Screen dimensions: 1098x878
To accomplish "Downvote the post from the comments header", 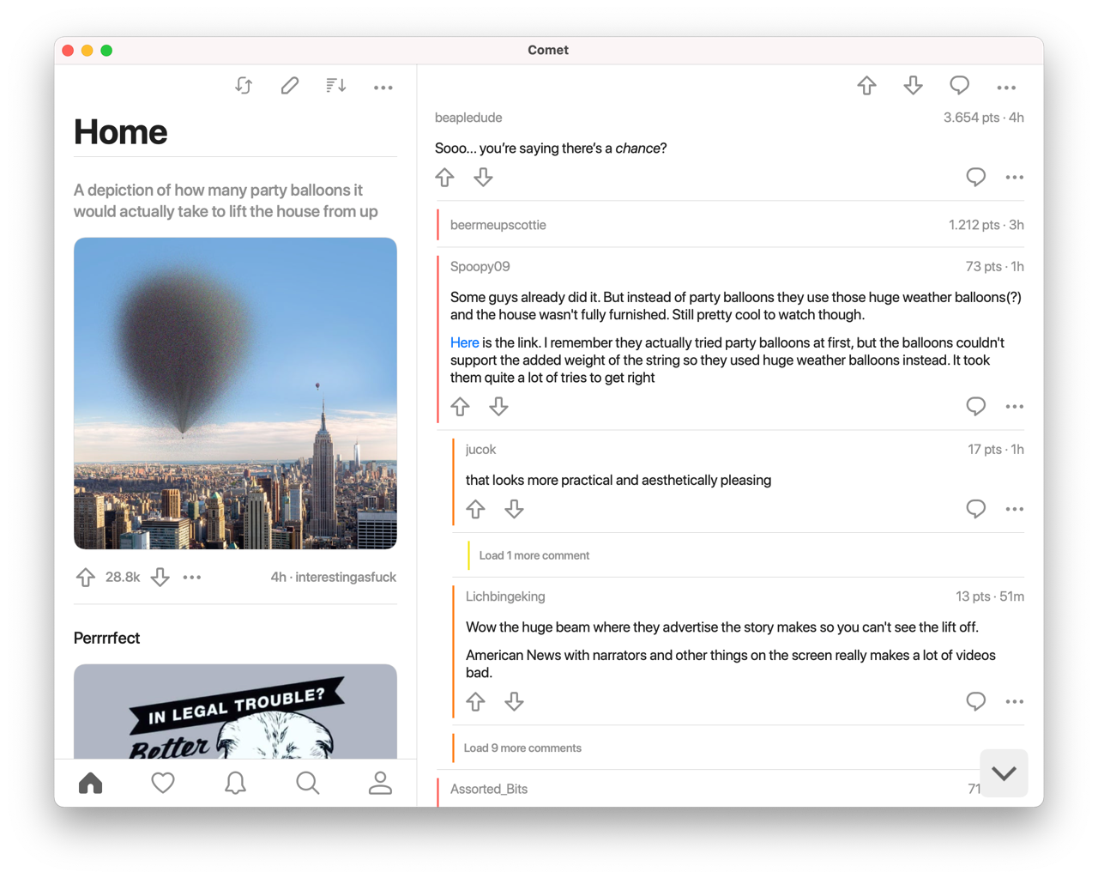I will pos(914,86).
